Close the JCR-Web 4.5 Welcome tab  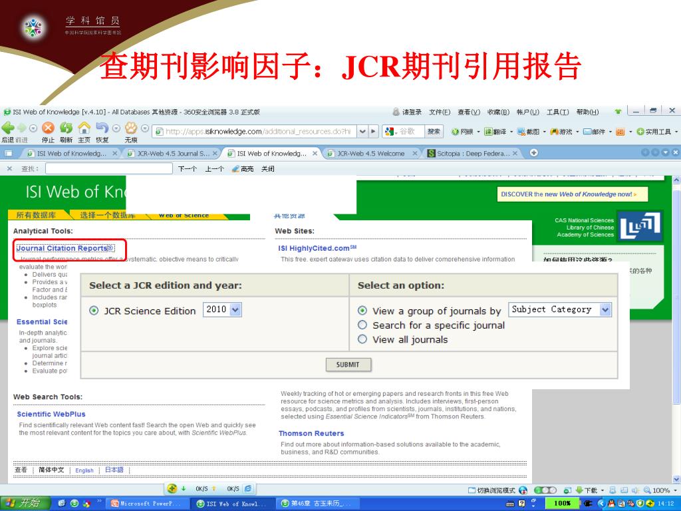(415, 154)
